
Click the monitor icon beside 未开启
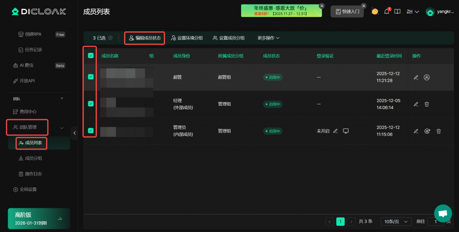(346, 131)
